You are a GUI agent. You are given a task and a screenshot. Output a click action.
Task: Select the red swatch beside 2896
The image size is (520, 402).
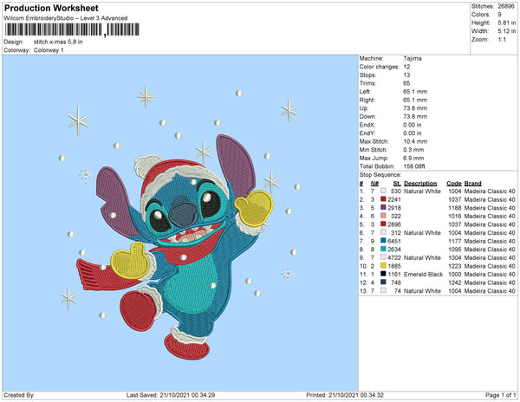click(383, 224)
